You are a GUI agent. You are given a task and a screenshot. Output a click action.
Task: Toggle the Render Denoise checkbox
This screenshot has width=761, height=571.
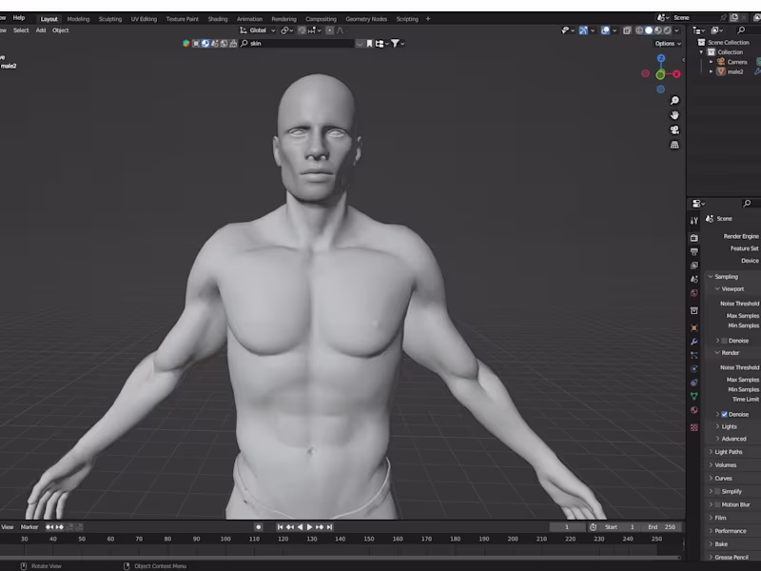point(724,414)
